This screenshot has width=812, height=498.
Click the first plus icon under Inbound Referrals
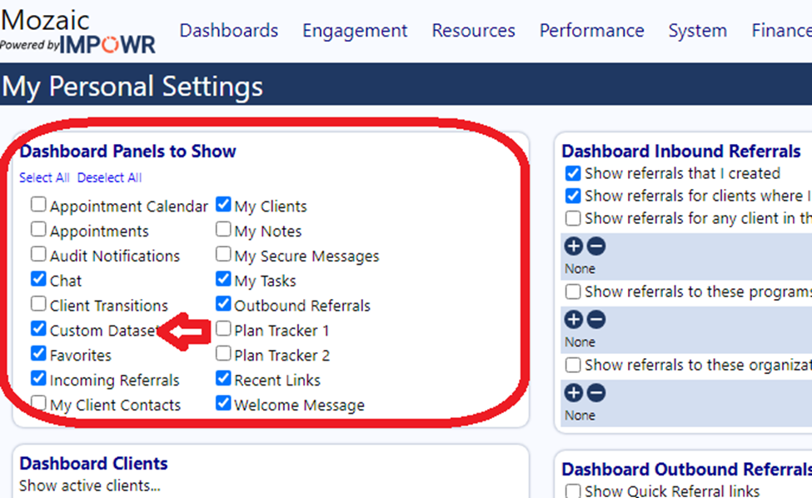pyautogui.click(x=573, y=246)
